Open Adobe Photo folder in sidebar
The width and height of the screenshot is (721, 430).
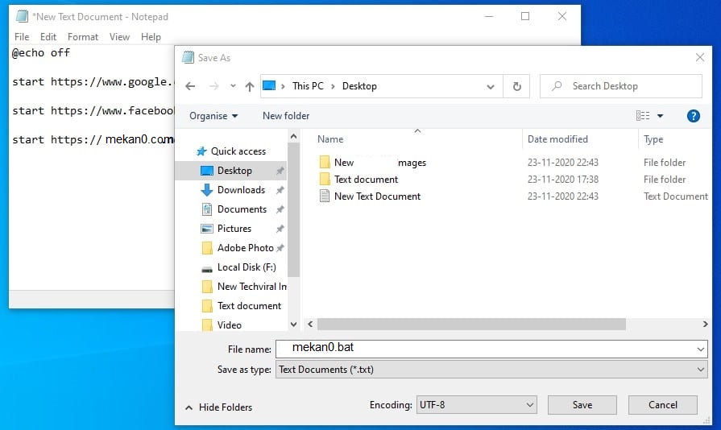click(x=245, y=248)
